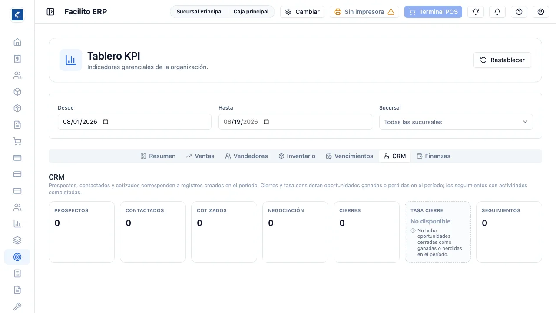Open the Terminal POS button
Viewport: 556px width, 313px height.
(x=433, y=12)
